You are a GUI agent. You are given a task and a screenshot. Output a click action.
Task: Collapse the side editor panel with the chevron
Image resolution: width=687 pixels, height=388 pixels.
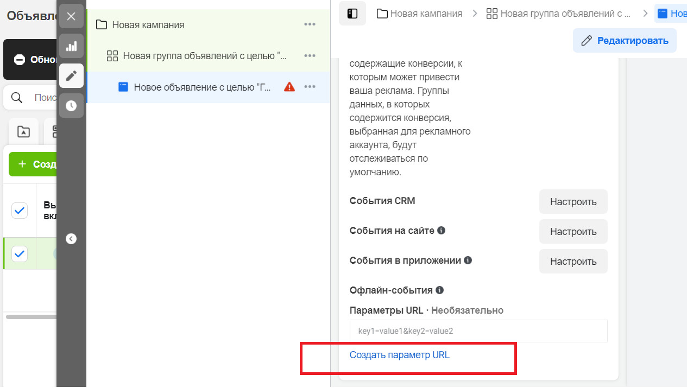pyautogui.click(x=71, y=239)
